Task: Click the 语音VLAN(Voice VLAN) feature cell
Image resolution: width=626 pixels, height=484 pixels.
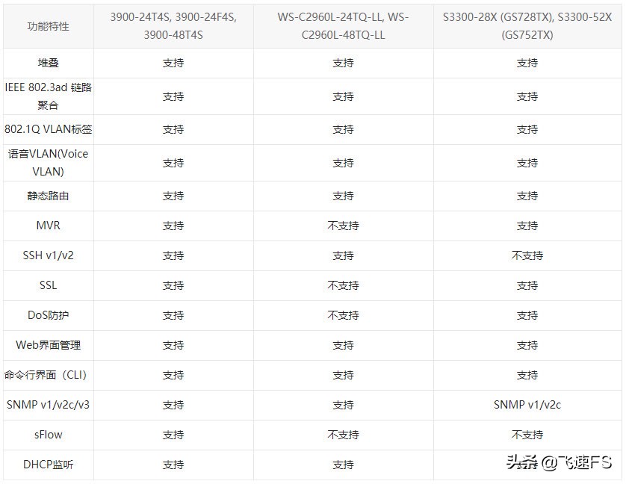Action: point(48,163)
